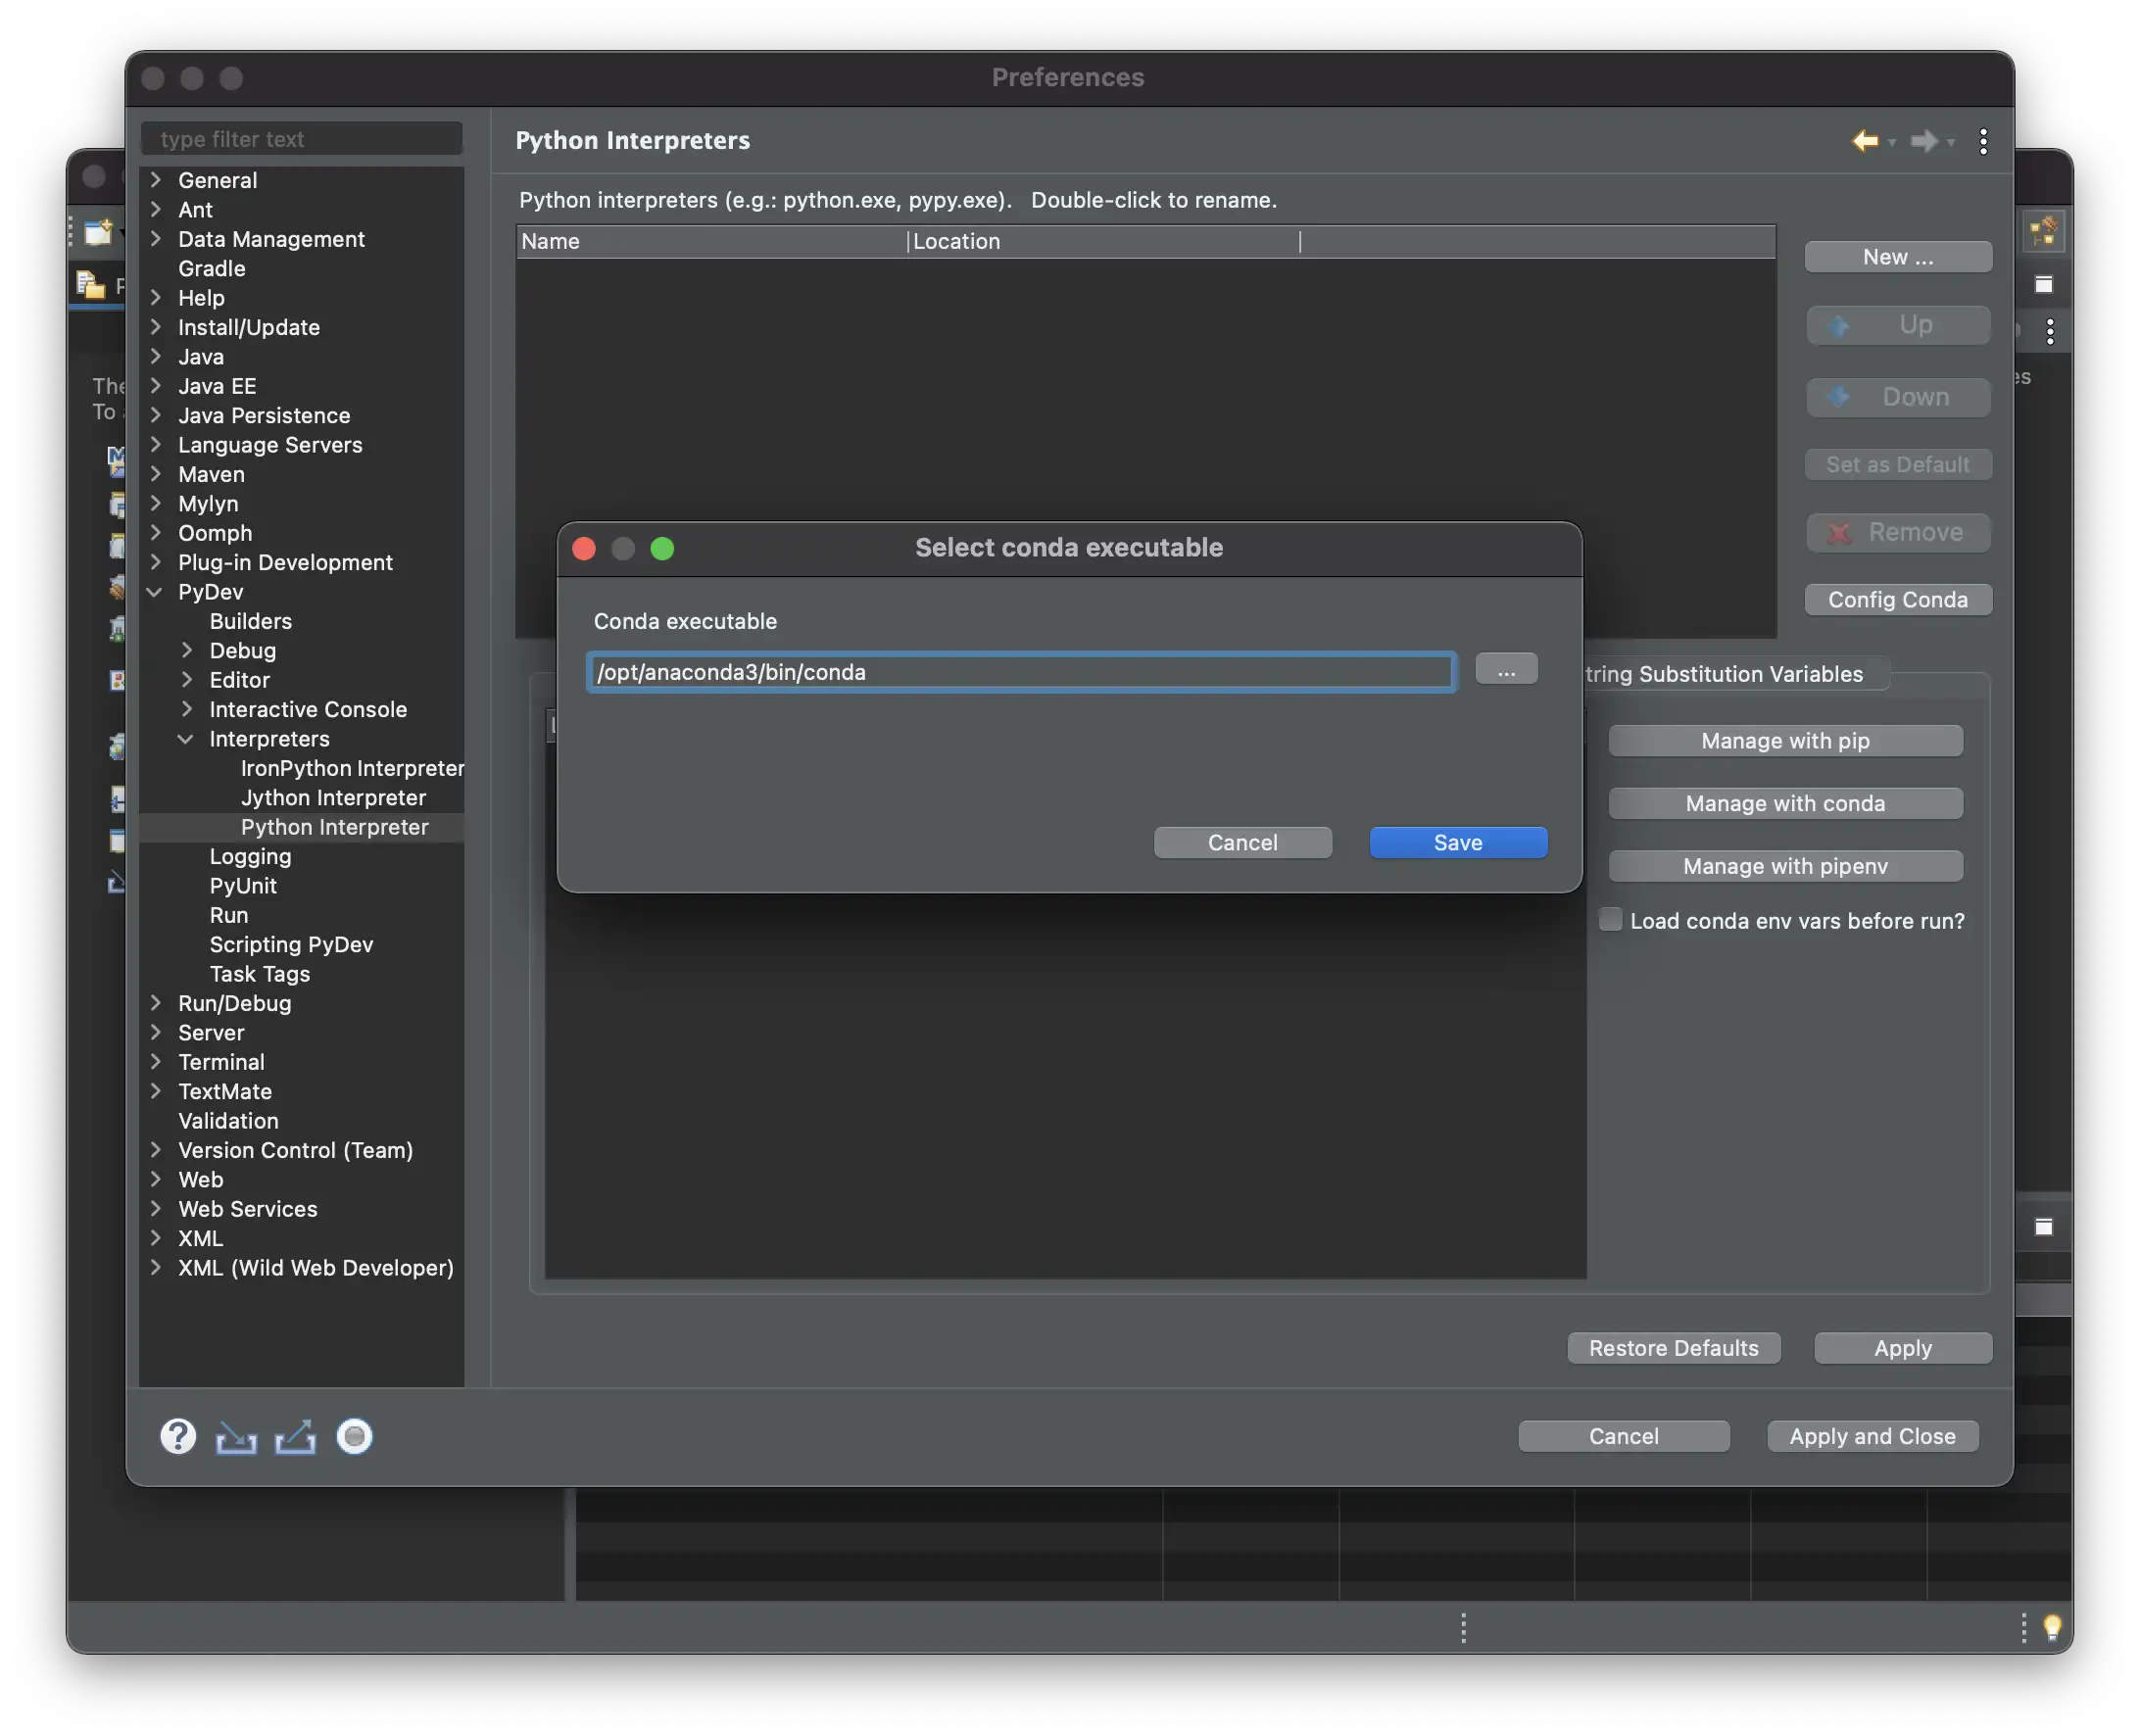Click the oomph preference recorder icon
This screenshot has height=1736, width=2140.
354,1436
